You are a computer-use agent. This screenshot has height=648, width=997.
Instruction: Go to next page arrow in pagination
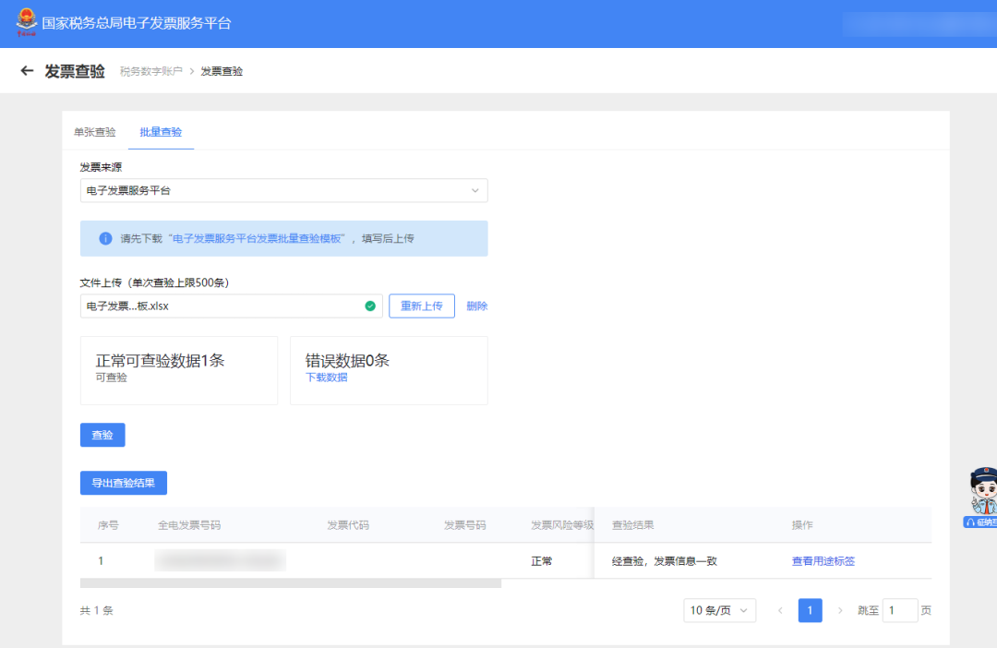pos(840,610)
